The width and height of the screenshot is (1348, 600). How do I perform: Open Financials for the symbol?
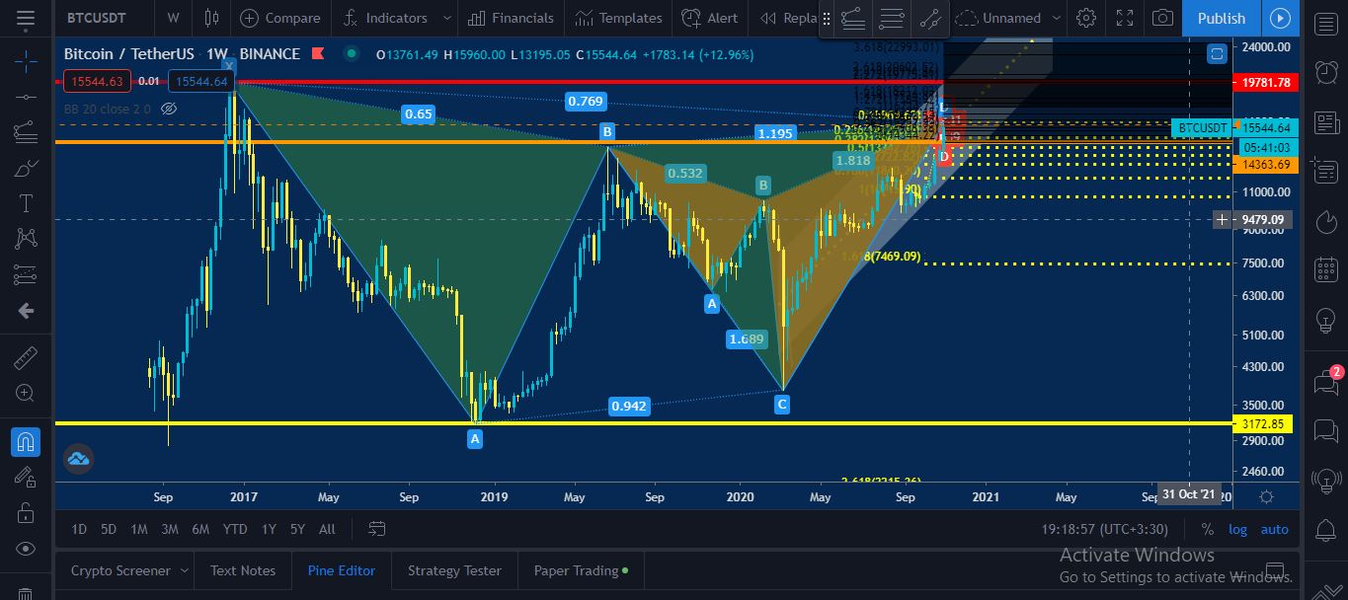pos(511,18)
